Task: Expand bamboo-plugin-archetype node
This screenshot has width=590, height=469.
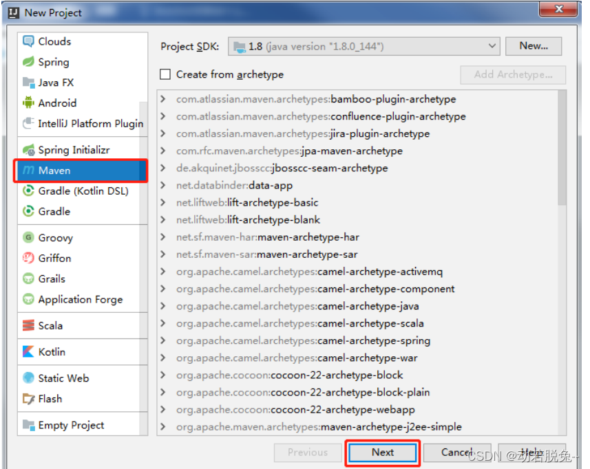Action: 163,99
